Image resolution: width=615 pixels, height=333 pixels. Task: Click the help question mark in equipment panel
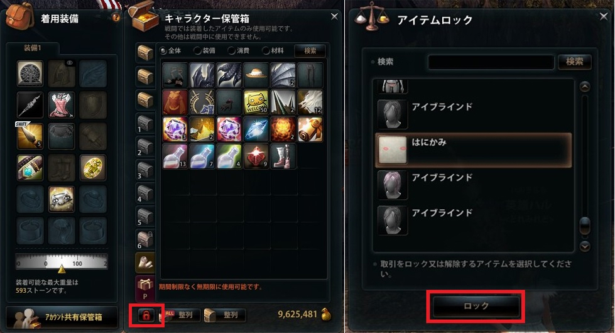[116, 17]
